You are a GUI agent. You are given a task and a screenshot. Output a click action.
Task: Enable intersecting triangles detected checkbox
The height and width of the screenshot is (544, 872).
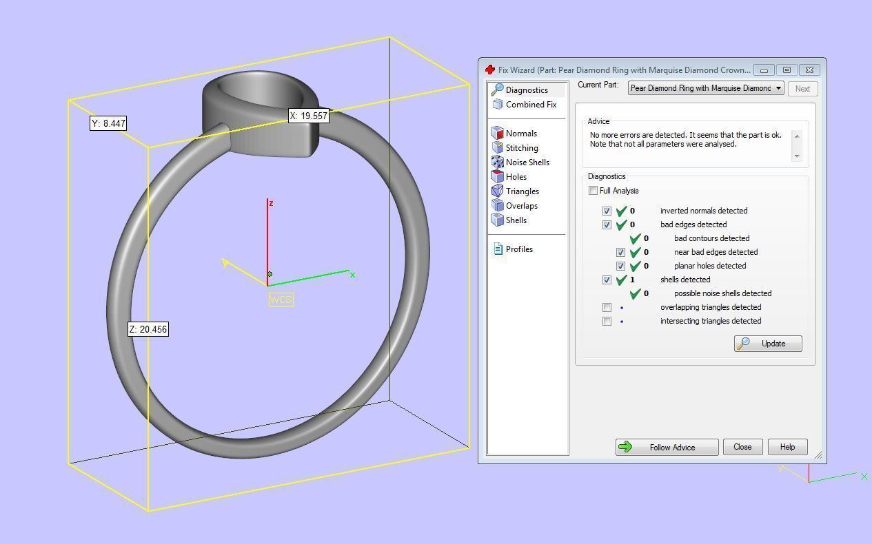[607, 321]
